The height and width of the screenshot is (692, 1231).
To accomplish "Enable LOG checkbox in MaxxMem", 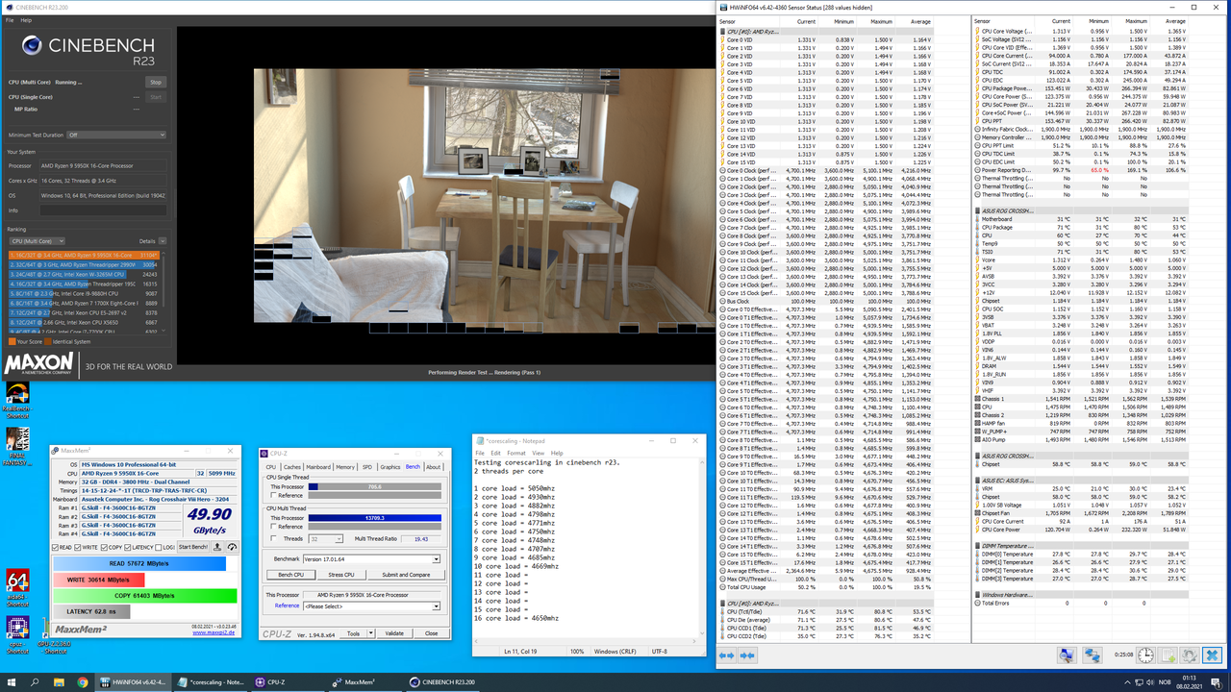I will pos(158,547).
